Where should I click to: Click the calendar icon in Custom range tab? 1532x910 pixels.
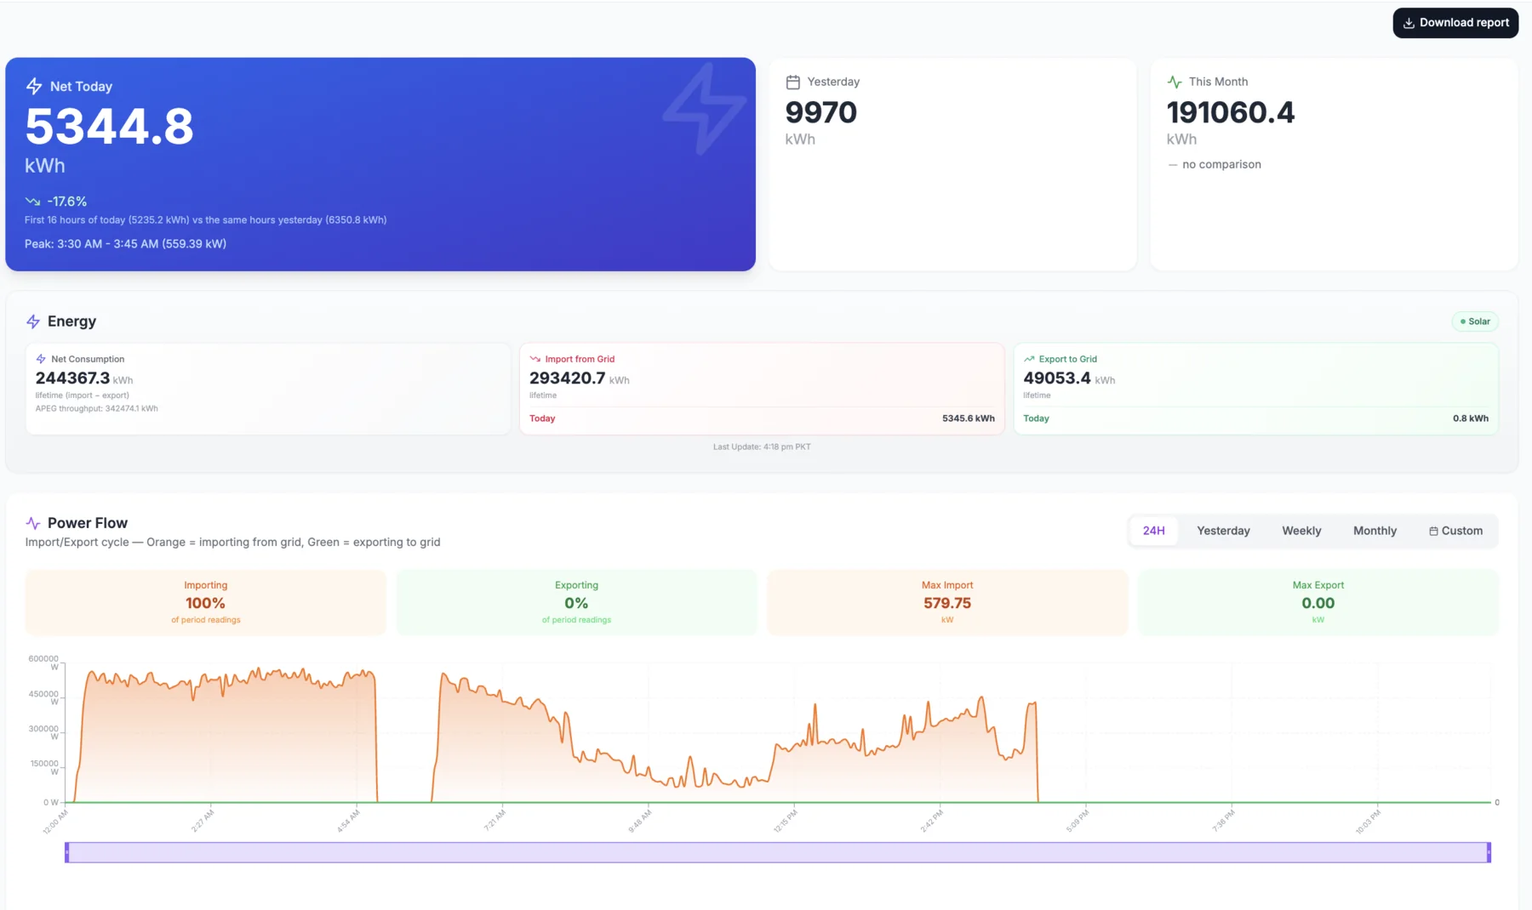point(1433,531)
